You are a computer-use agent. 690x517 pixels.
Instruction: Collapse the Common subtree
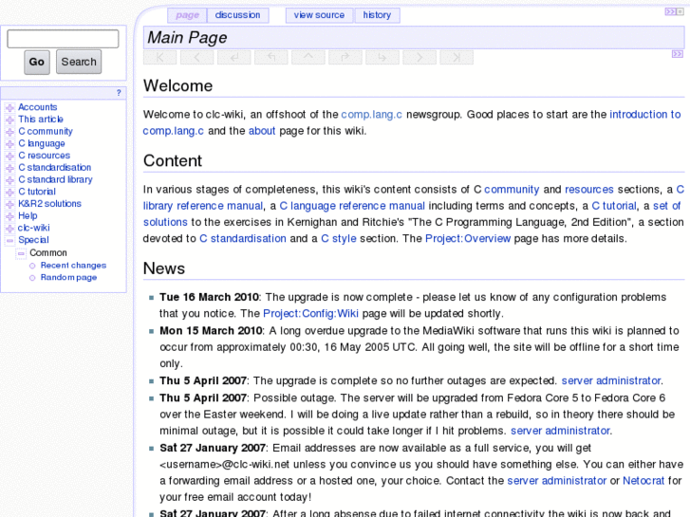[21, 253]
